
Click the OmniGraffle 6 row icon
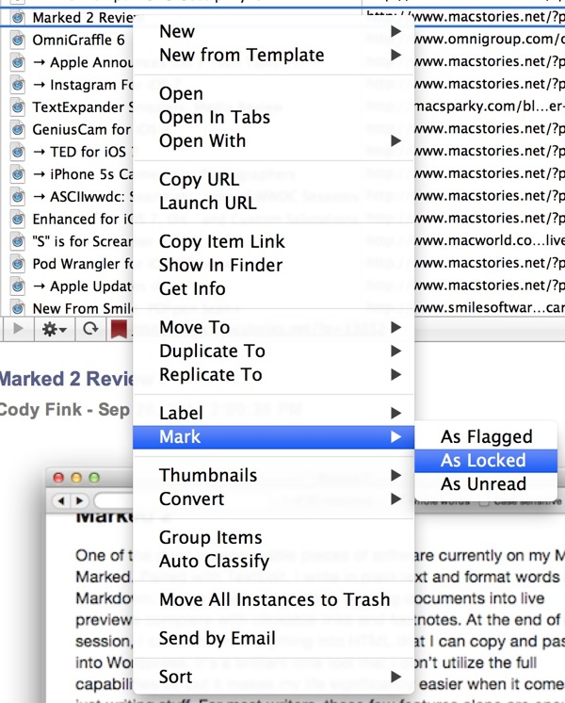point(18,41)
